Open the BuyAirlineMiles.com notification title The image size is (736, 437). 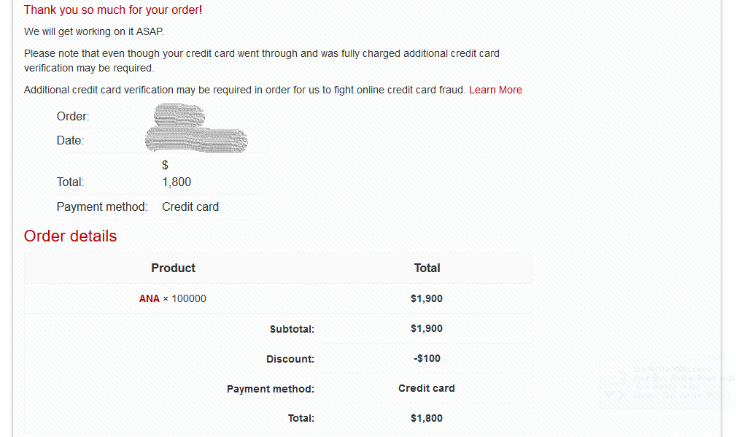(670, 369)
